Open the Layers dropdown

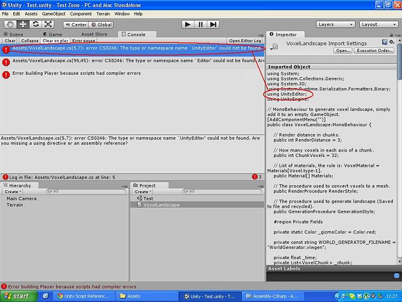[x=336, y=24]
